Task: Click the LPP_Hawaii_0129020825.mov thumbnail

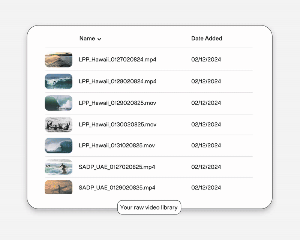Action: (x=58, y=103)
